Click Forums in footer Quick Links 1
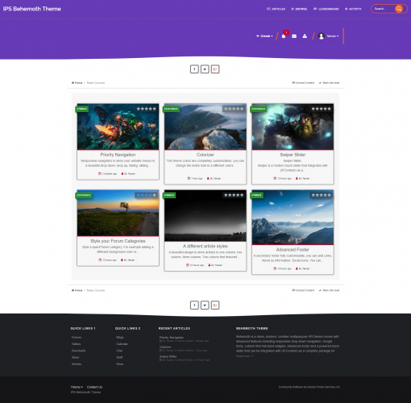Viewport: 411px width, 403px height. [77, 337]
